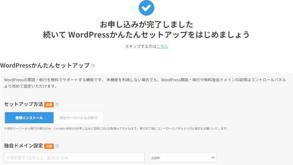Click the SSL migration note below the setup options
Image resolution: width=293 pixels, height=165 pixels.
[116, 129]
